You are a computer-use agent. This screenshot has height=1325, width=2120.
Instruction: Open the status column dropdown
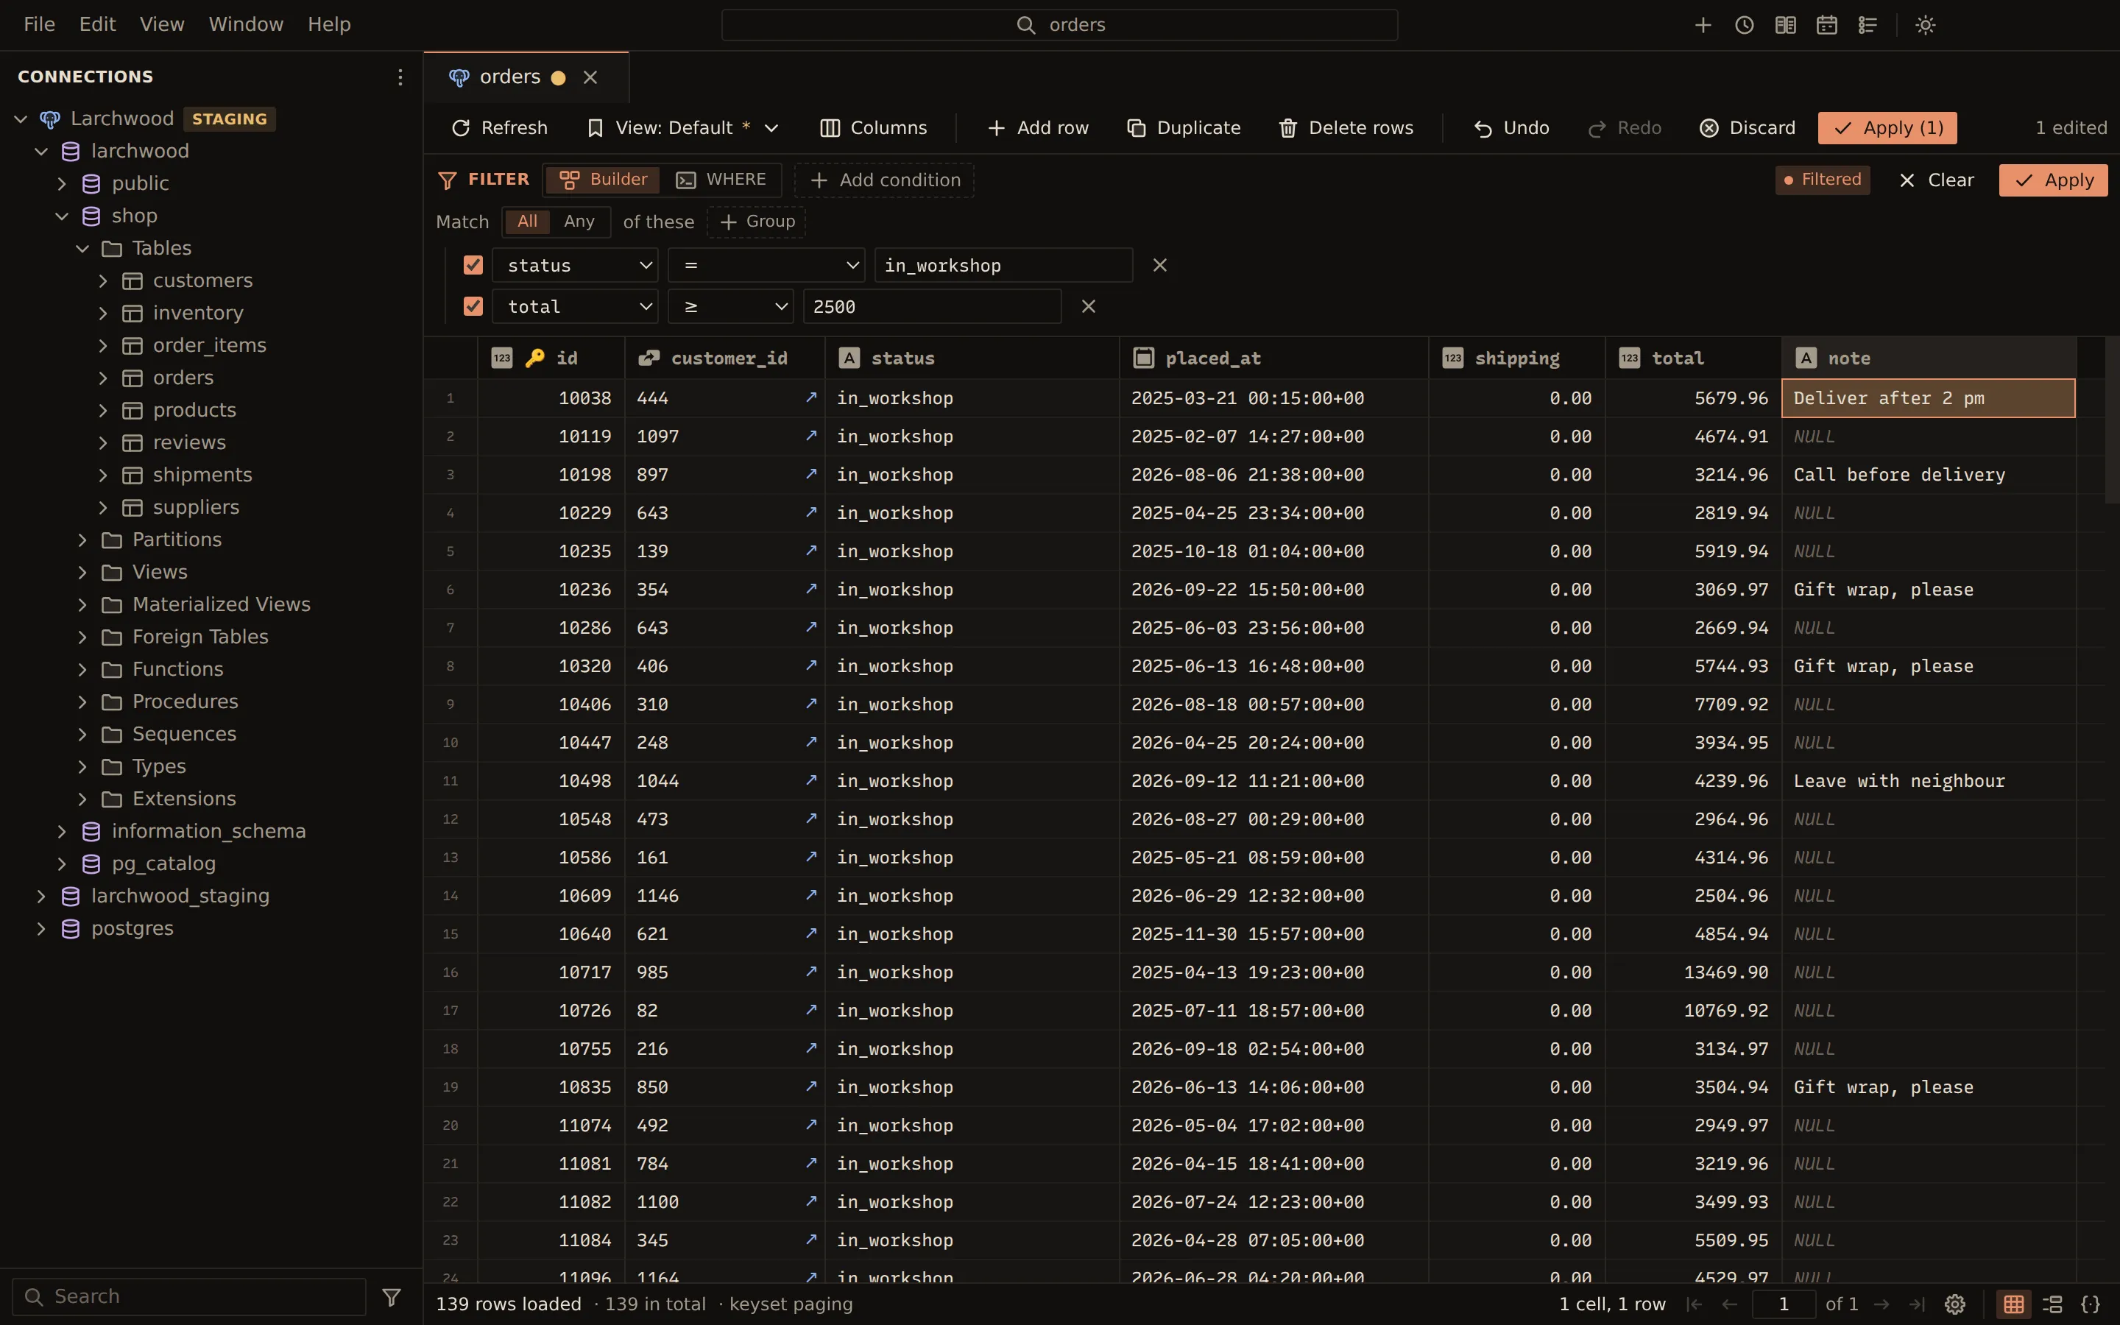pyautogui.click(x=575, y=265)
